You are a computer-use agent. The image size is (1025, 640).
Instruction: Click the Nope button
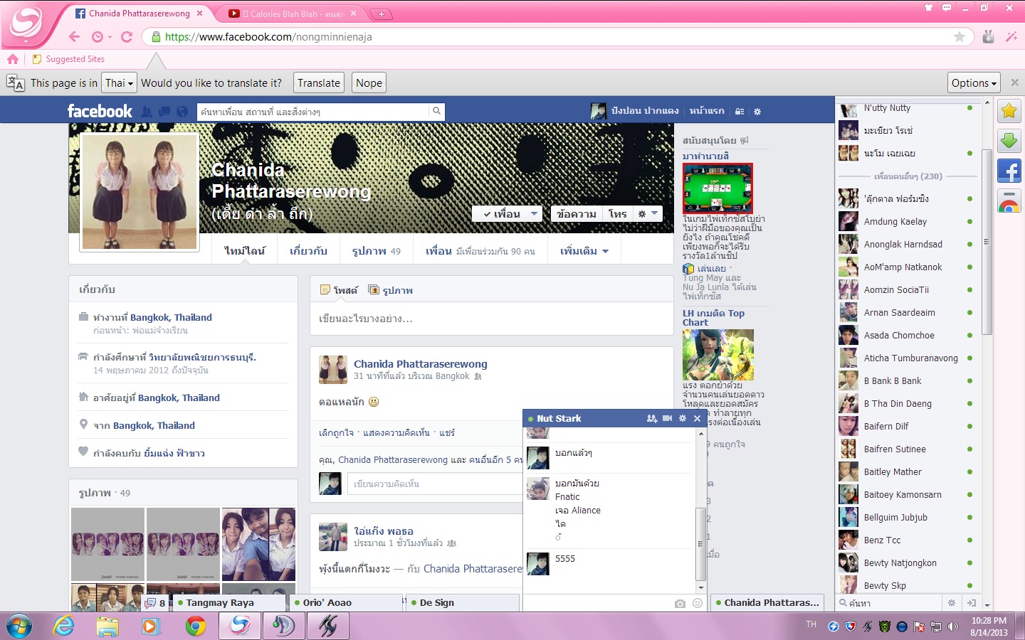(369, 82)
